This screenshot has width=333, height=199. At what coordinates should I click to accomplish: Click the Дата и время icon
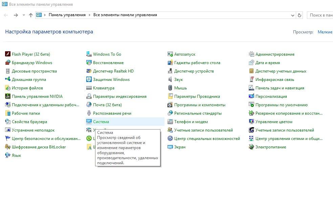pyautogui.click(x=251, y=62)
